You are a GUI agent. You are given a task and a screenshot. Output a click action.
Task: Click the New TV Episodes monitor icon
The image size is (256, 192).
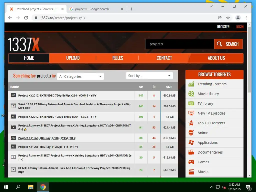(191, 113)
